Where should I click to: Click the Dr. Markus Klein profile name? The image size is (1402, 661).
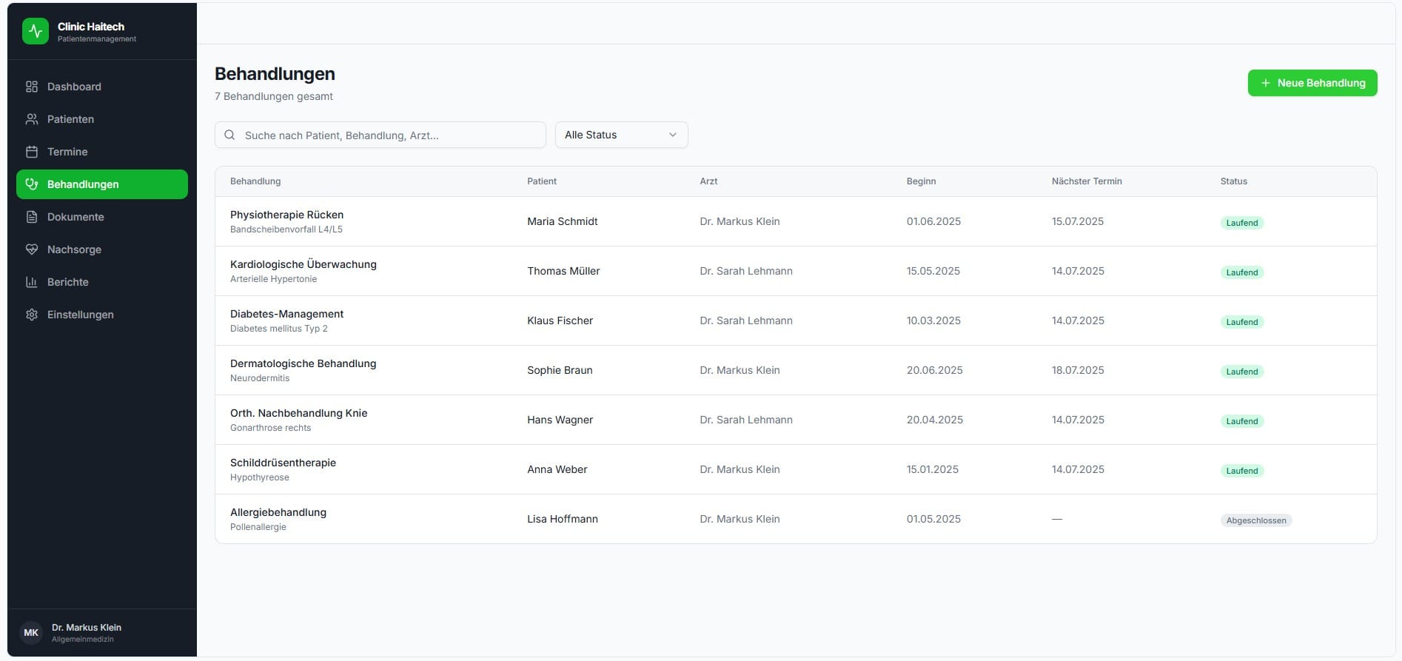point(87,627)
